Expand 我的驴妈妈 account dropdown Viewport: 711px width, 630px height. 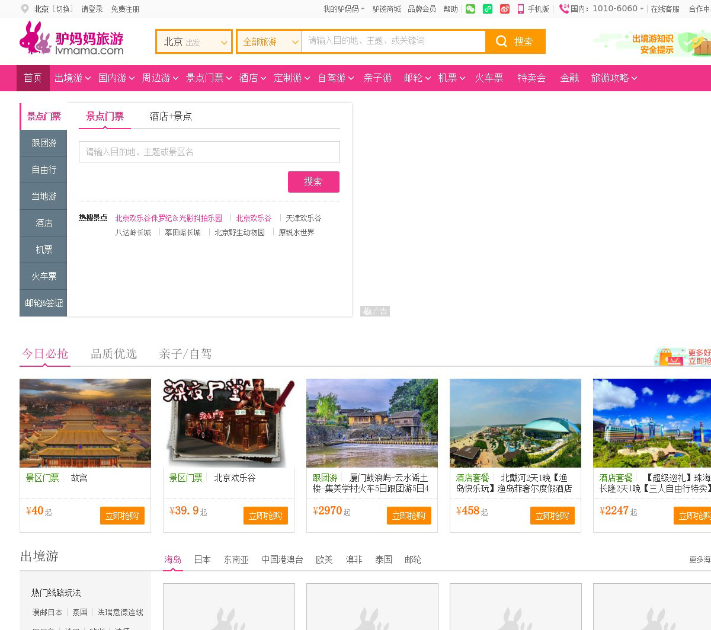click(344, 9)
